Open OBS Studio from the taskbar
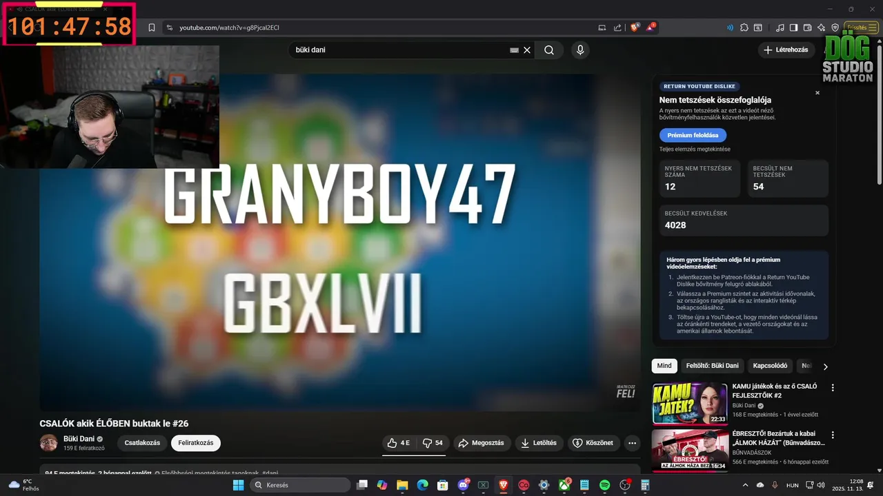The image size is (883, 496). tap(625, 485)
